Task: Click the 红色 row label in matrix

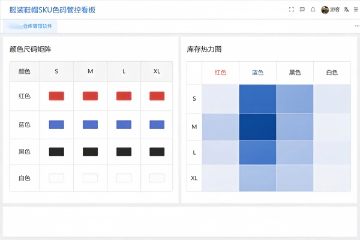Action: pyautogui.click(x=25, y=96)
